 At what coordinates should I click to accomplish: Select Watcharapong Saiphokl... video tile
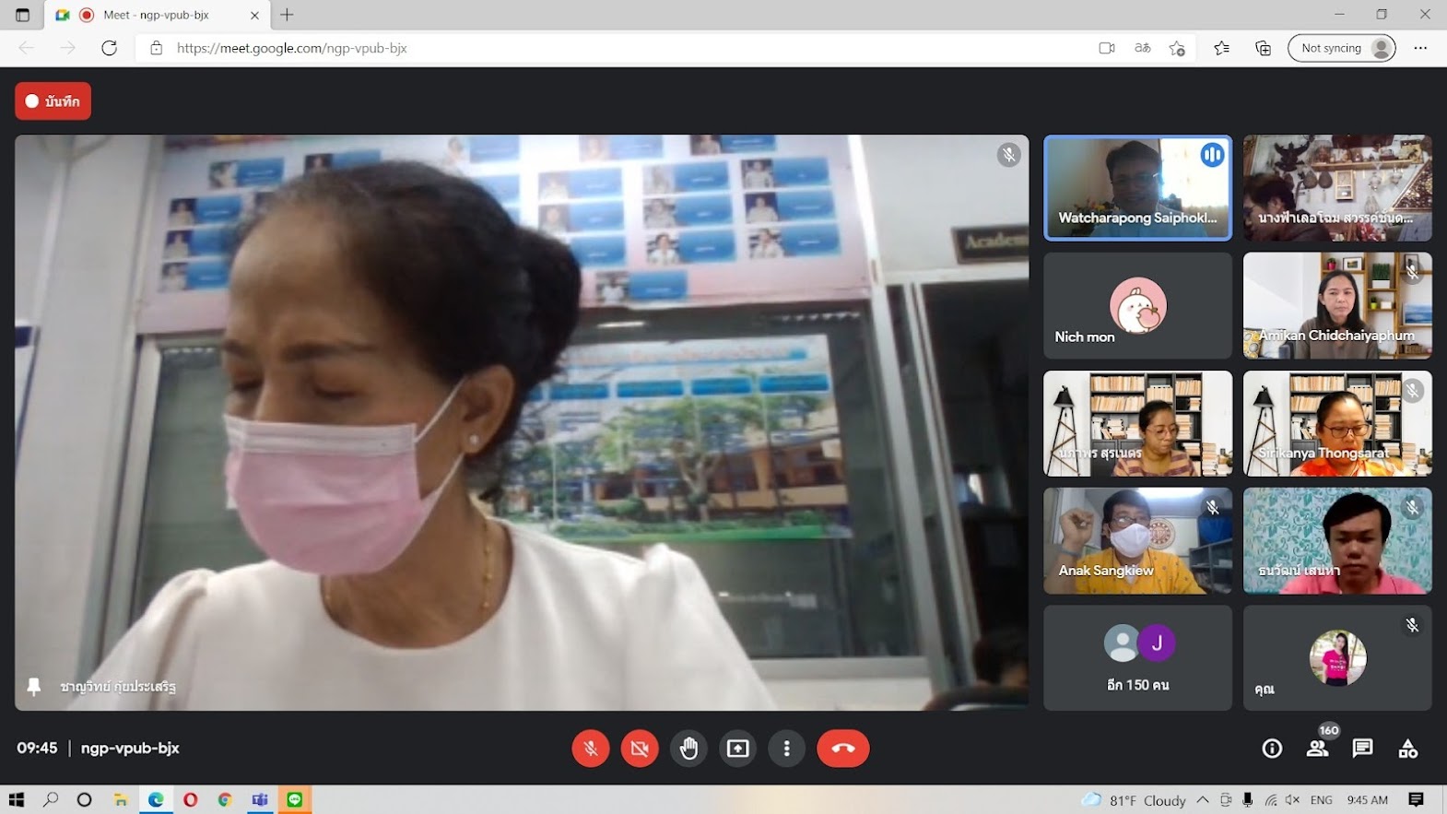click(1137, 188)
